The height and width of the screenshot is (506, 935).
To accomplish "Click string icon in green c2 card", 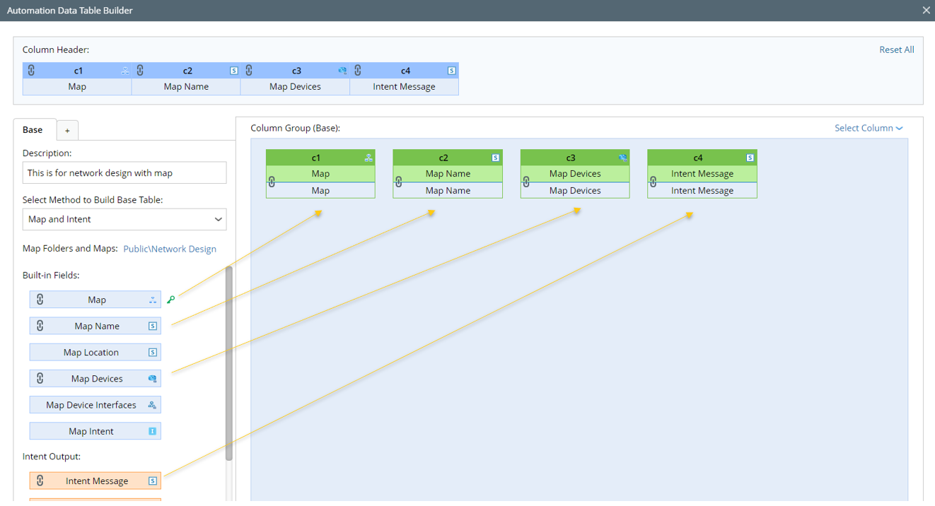I will pos(496,158).
